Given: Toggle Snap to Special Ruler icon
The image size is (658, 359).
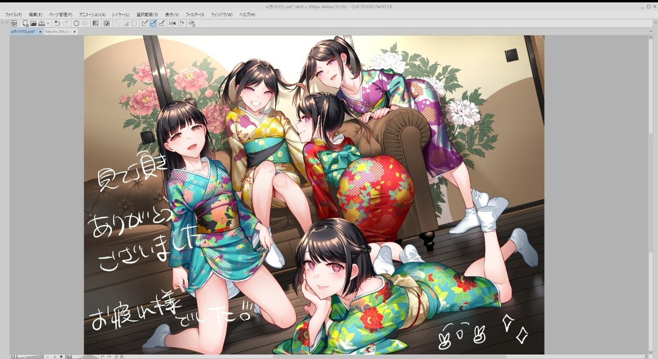Looking at the screenshot, I should pyautogui.click(x=153, y=24).
